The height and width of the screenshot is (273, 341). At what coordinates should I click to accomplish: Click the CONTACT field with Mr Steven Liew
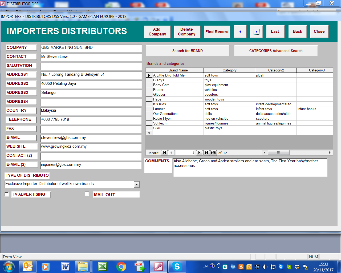(91, 57)
